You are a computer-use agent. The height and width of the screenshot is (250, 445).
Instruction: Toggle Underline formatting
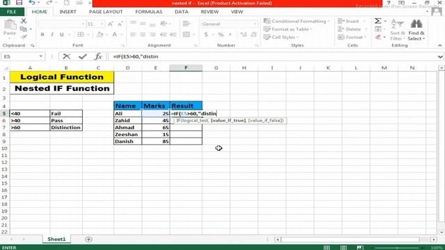(x=62, y=35)
